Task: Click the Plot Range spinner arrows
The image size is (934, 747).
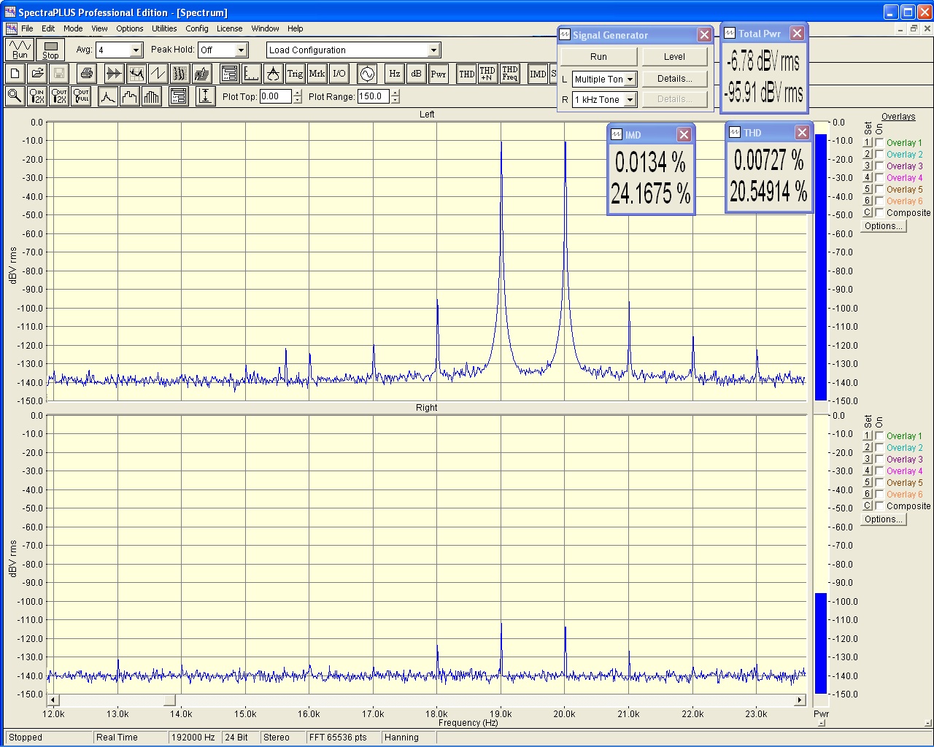Action: pos(395,96)
